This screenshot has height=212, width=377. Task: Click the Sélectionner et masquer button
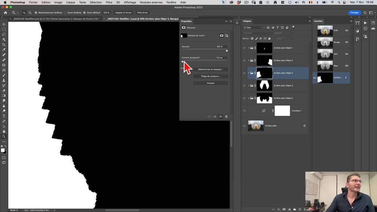point(211,69)
